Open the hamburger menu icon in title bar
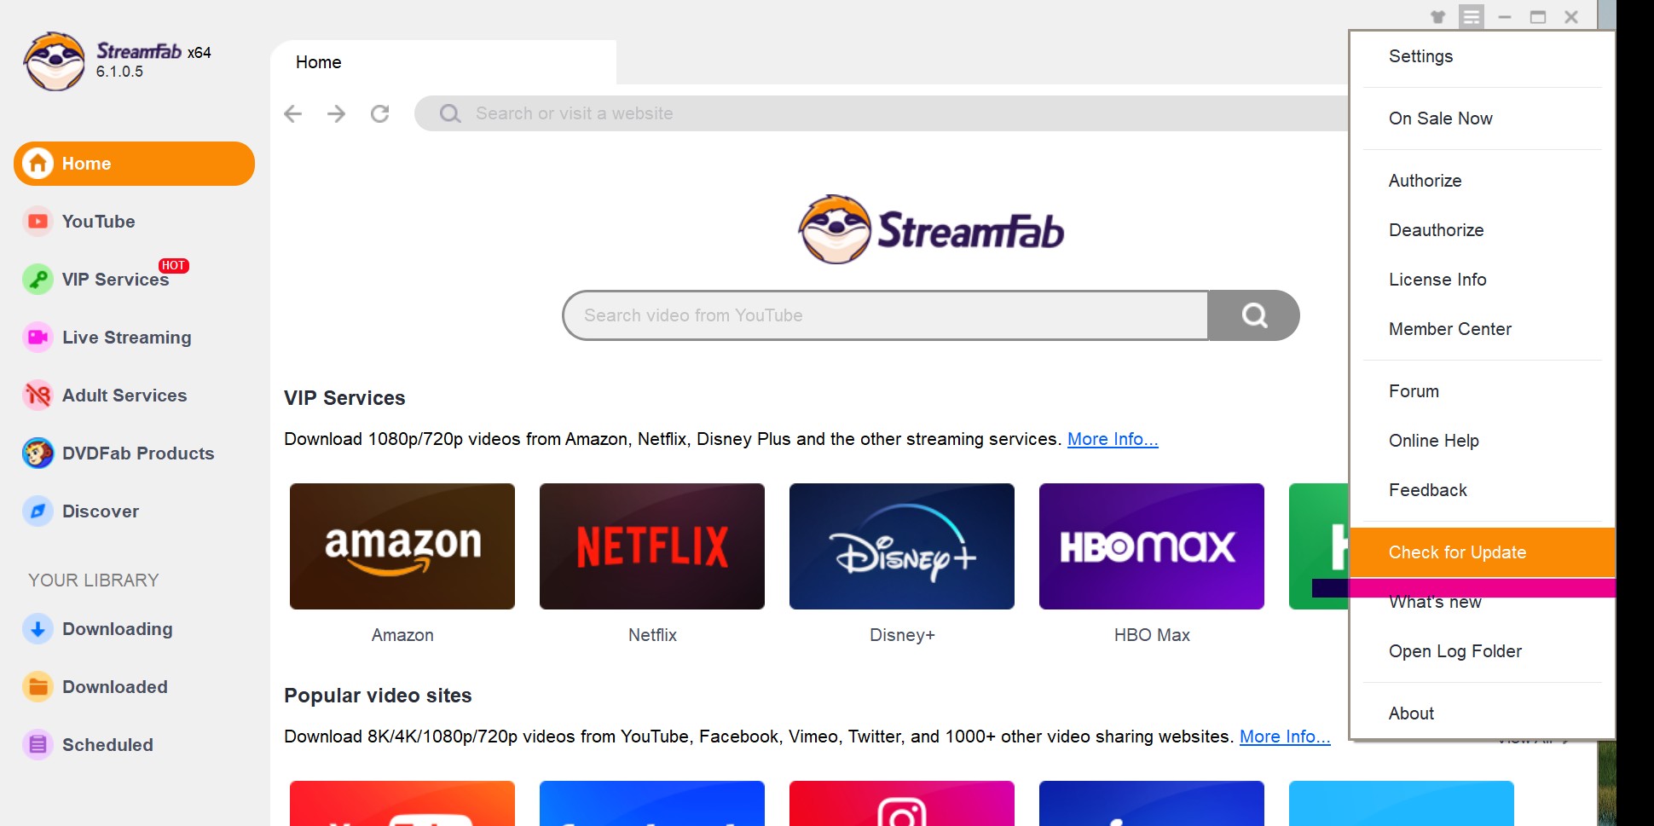The image size is (1654, 826). (x=1472, y=17)
